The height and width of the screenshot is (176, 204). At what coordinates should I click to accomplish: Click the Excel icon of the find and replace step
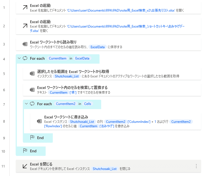(x=32, y=90)
